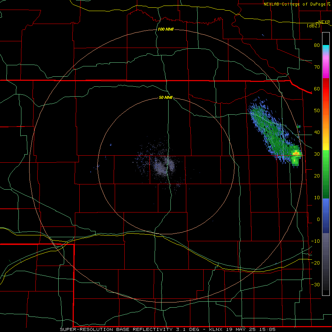Click the 20 value on color scale

317,176
